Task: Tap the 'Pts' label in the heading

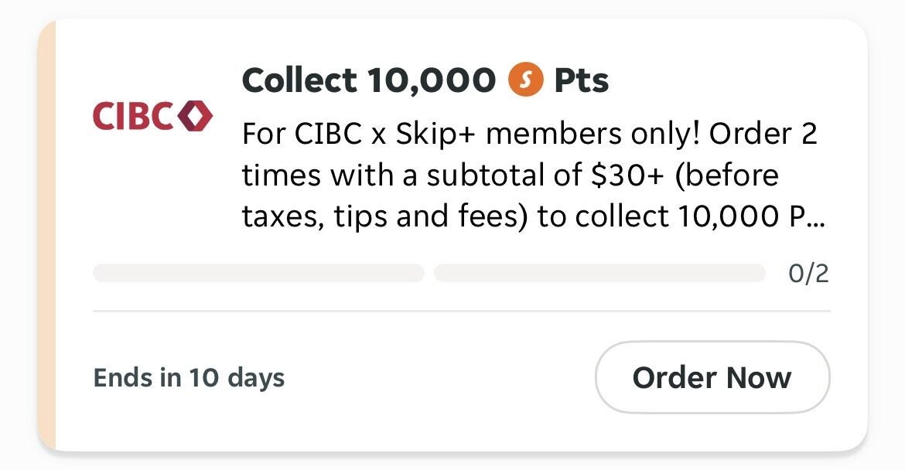Action: (x=582, y=80)
